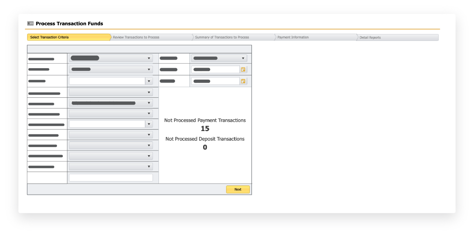Click the Process Transaction Funds header icon

[30, 23]
